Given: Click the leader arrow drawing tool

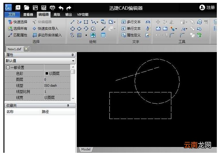Looking at the screenshot, I should pyautogui.click(x=103, y=29).
